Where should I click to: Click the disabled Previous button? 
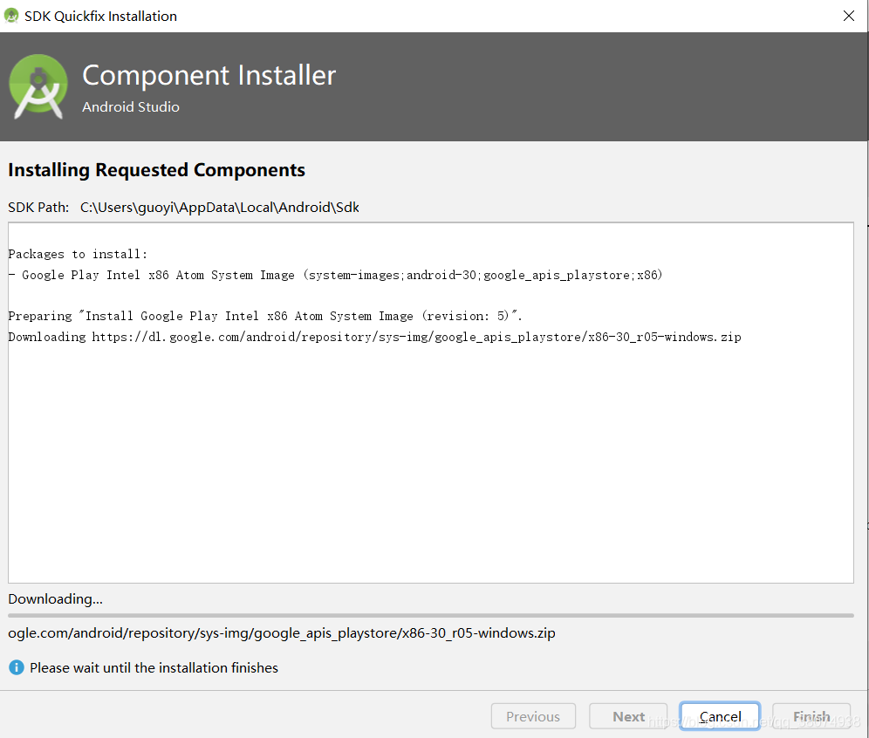click(532, 716)
